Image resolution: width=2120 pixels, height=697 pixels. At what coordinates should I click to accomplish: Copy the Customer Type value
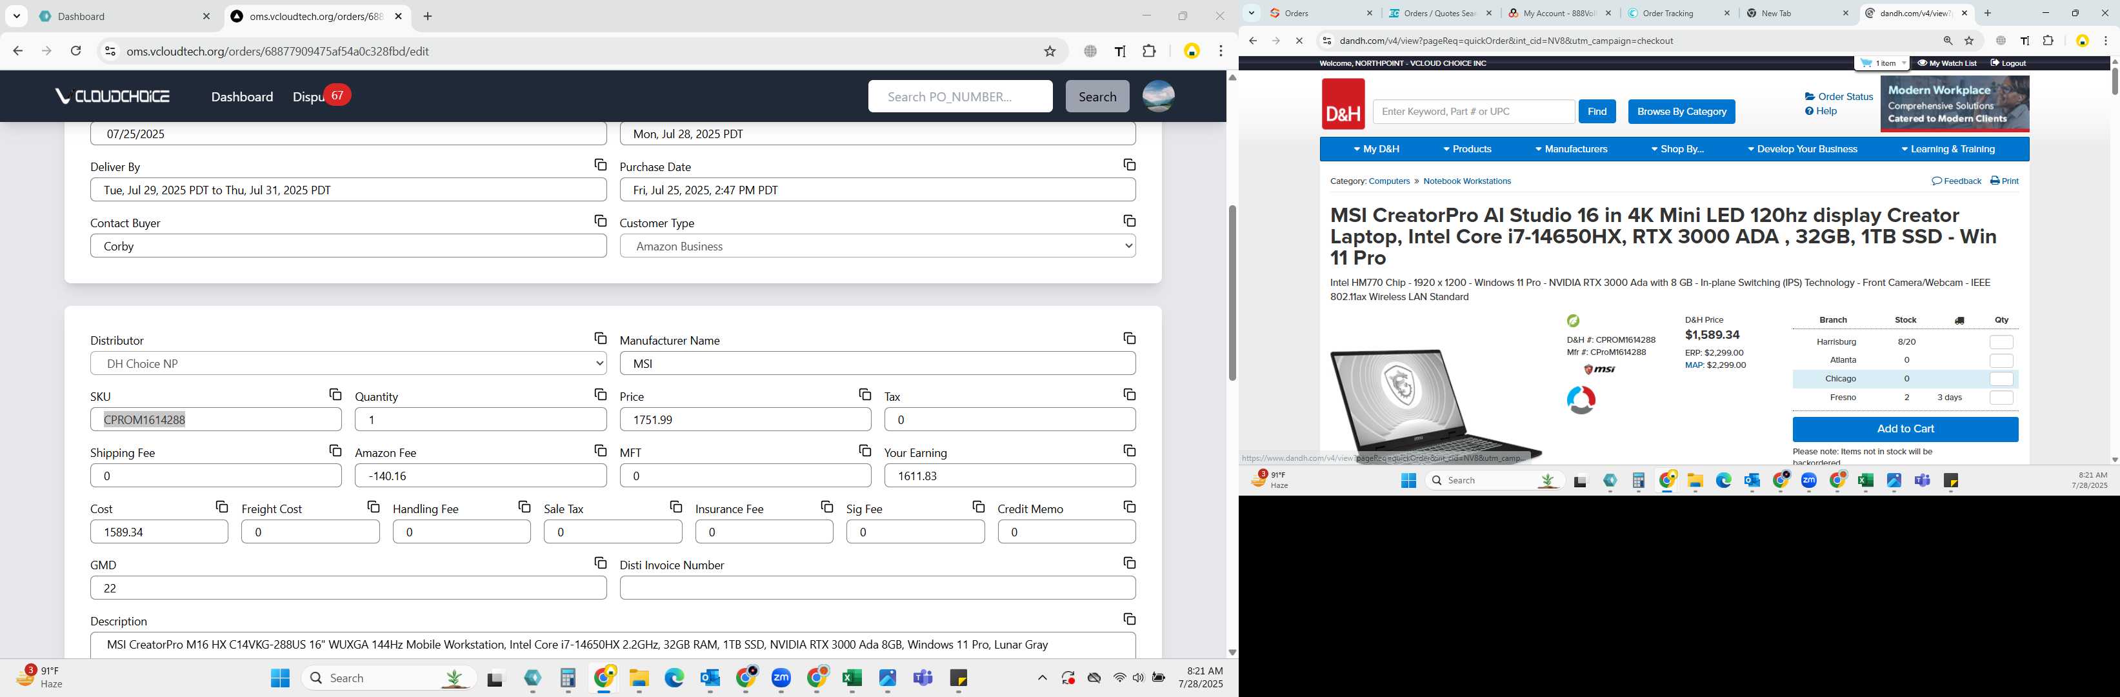pos(1129,221)
